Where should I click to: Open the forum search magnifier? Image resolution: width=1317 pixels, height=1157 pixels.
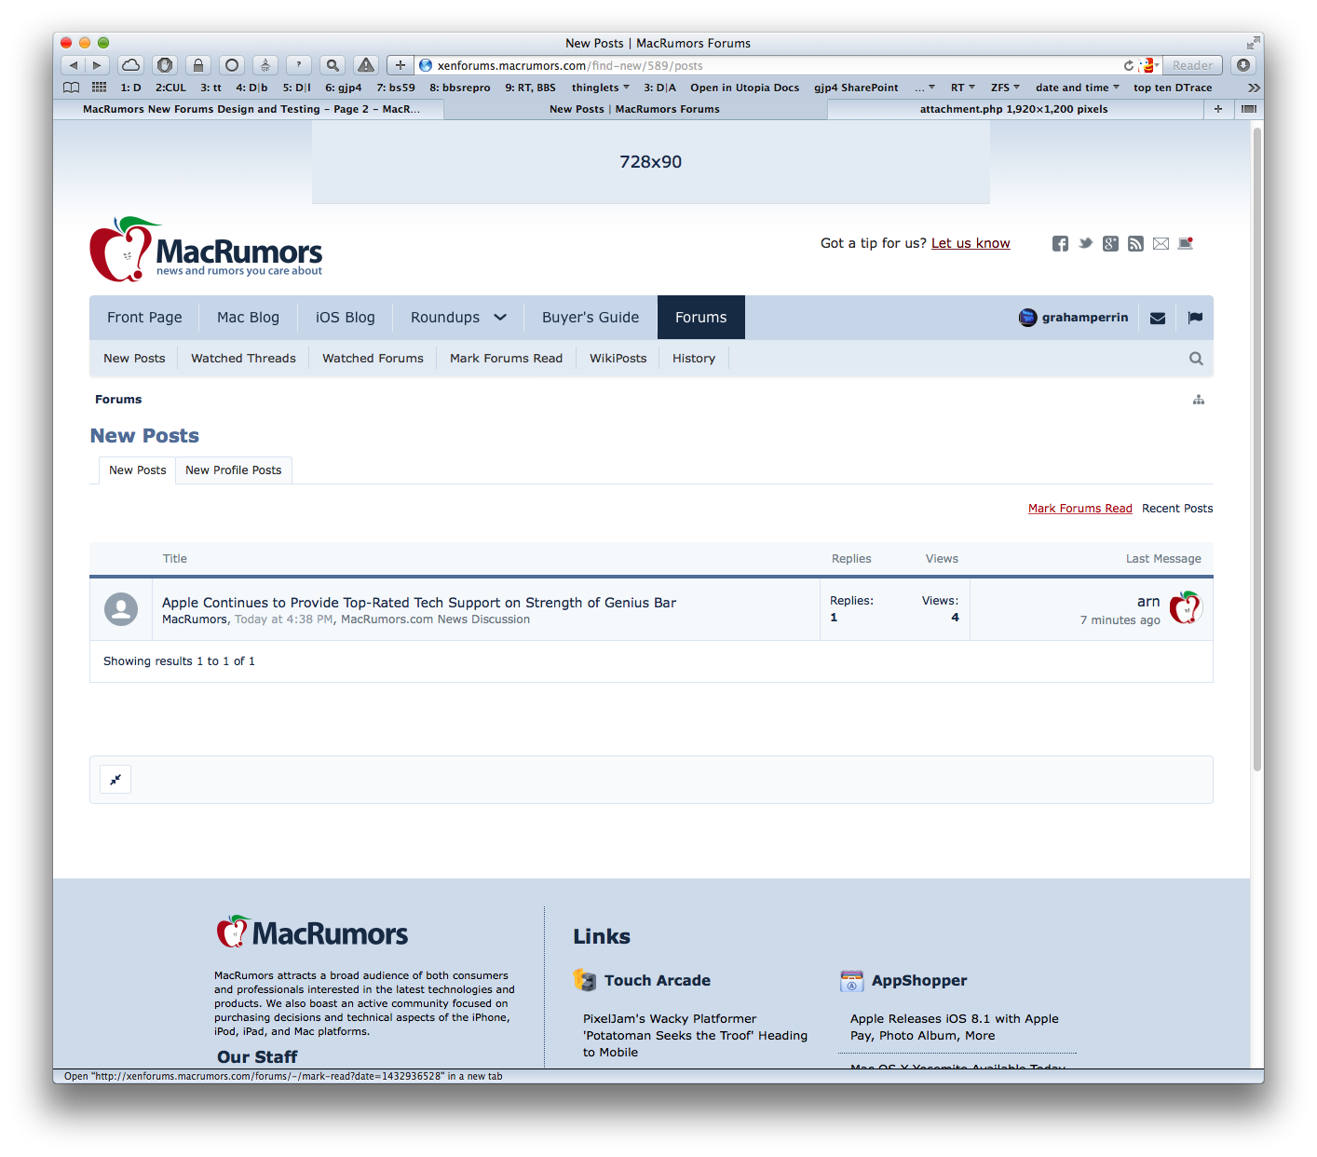click(x=1196, y=359)
